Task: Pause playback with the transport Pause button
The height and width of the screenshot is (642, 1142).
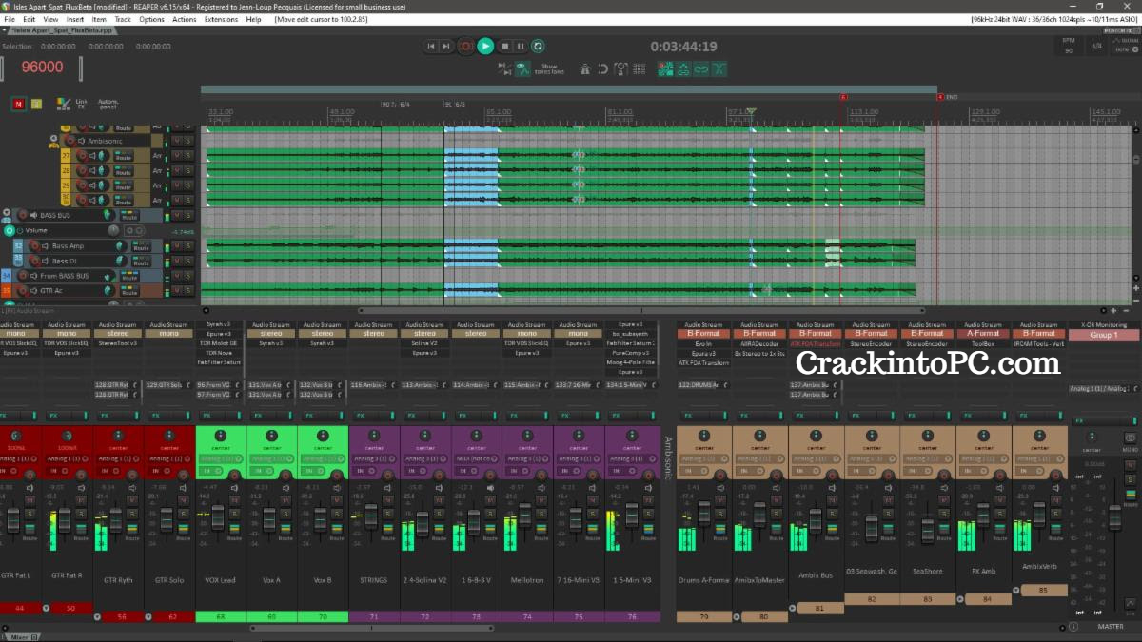Action: click(x=522, y=46)
